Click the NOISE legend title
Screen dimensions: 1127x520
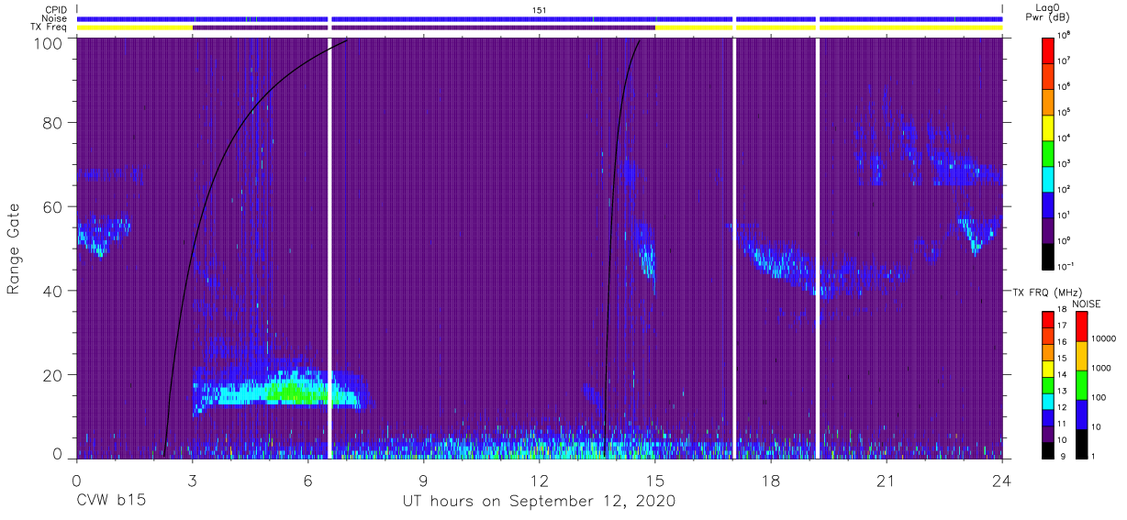point(1087,304)
